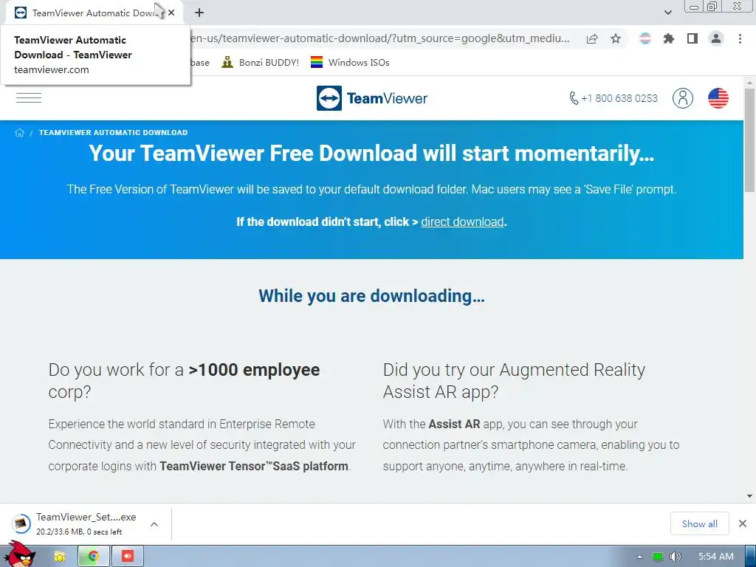Click the home breadcrumb icon
Image resolution: width=756 pixels, height=567 pixels.
(19, 133)
